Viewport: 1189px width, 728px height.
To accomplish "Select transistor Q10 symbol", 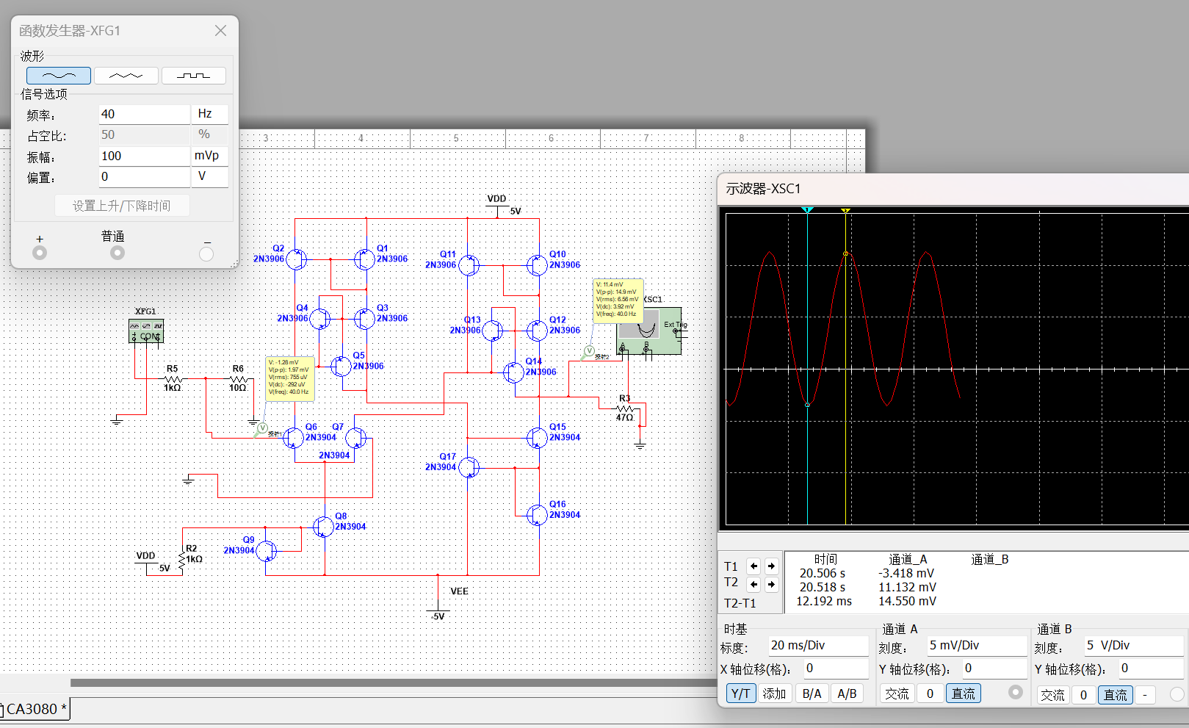I will pyautogui.click(x=538, y=265).
